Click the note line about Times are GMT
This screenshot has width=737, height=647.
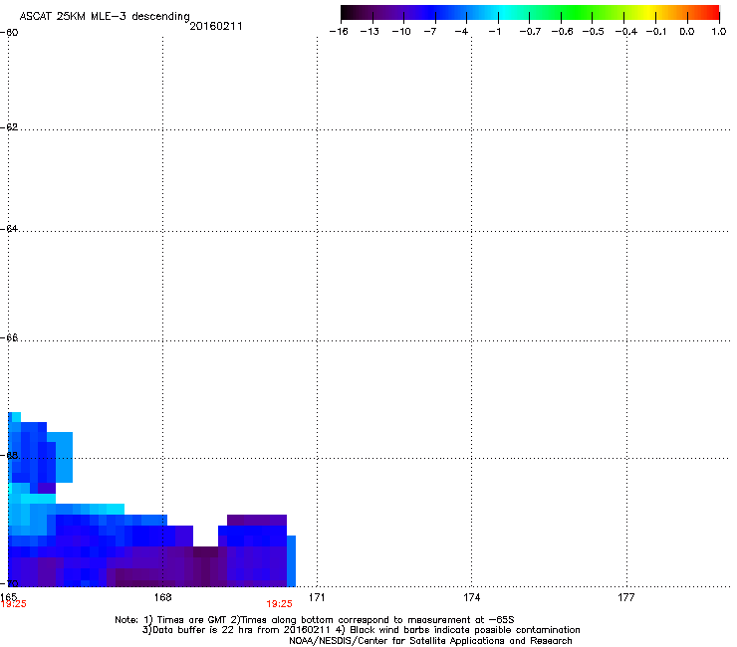click(315, 620)
